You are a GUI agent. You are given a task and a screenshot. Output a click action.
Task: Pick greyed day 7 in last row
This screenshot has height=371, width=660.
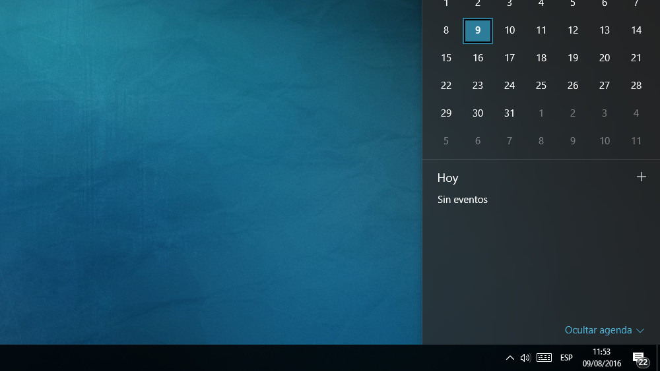point(510,141)
